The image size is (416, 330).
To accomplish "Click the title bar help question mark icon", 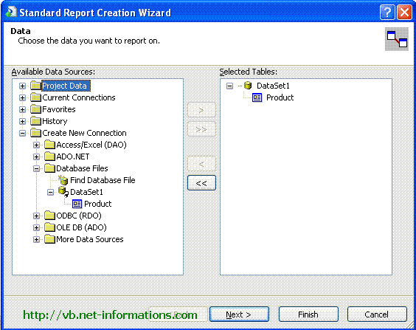I will click(x=387, y=13).
